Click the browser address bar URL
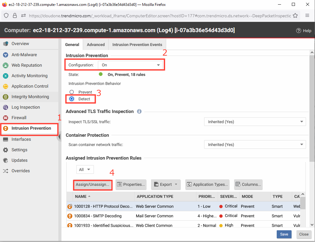Image resolution: width=315 pixels, height=242 pixels. coord(160,16)
